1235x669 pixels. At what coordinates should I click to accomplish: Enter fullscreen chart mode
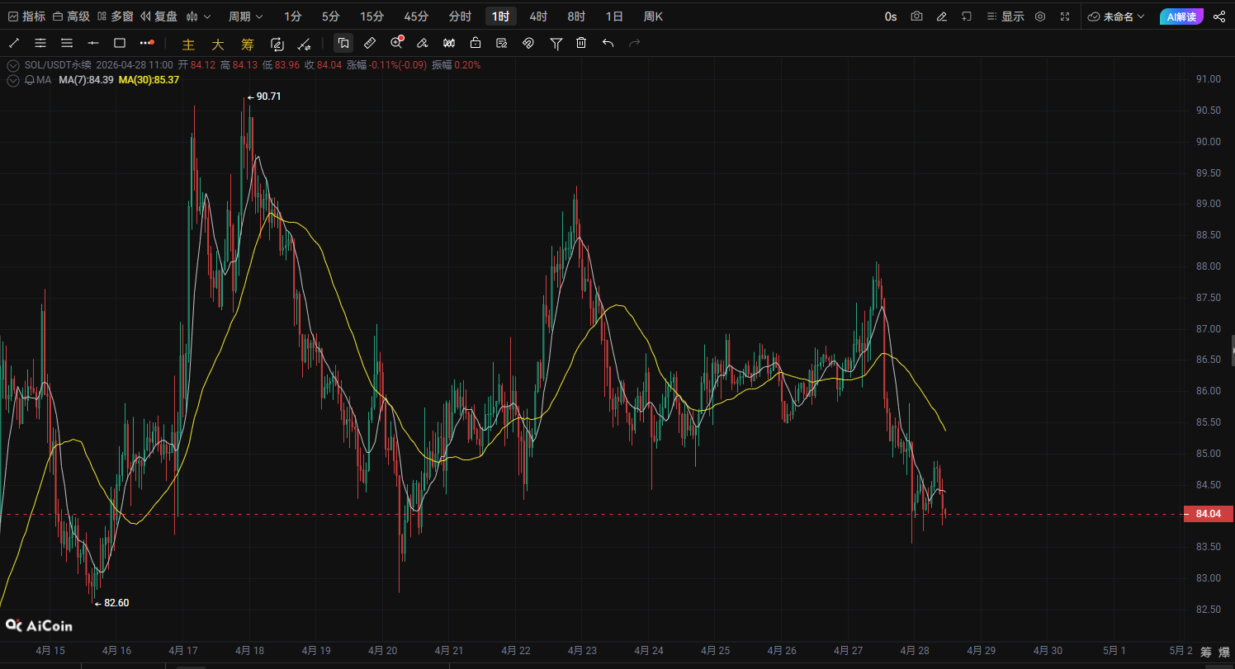point(1065,16)
